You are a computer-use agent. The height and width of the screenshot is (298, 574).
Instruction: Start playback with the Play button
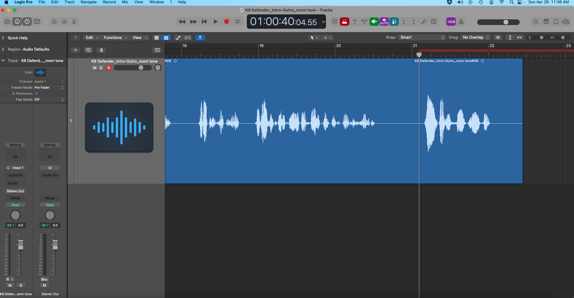pyautogui.click(x=215, y=22)
